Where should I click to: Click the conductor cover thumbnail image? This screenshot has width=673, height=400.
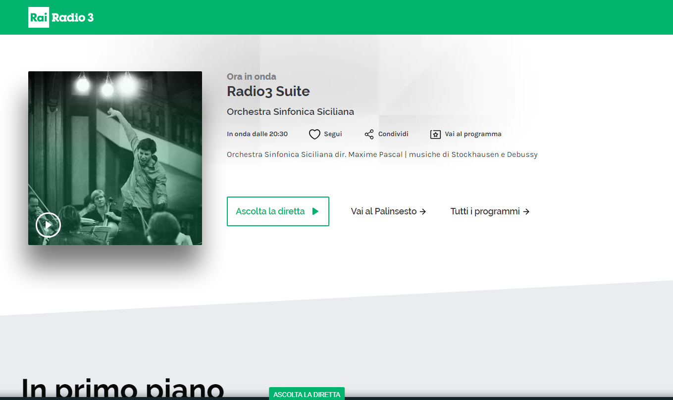pyautogui.click(x=115, y=158)
